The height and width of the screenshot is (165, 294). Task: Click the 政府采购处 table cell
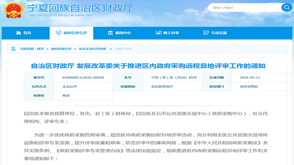pos(261,87)
